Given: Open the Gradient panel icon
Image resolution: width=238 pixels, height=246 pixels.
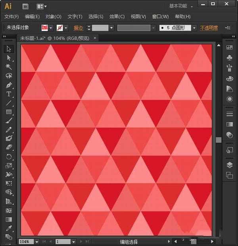Looking at the screenshot, I should (x=229, y=124).
